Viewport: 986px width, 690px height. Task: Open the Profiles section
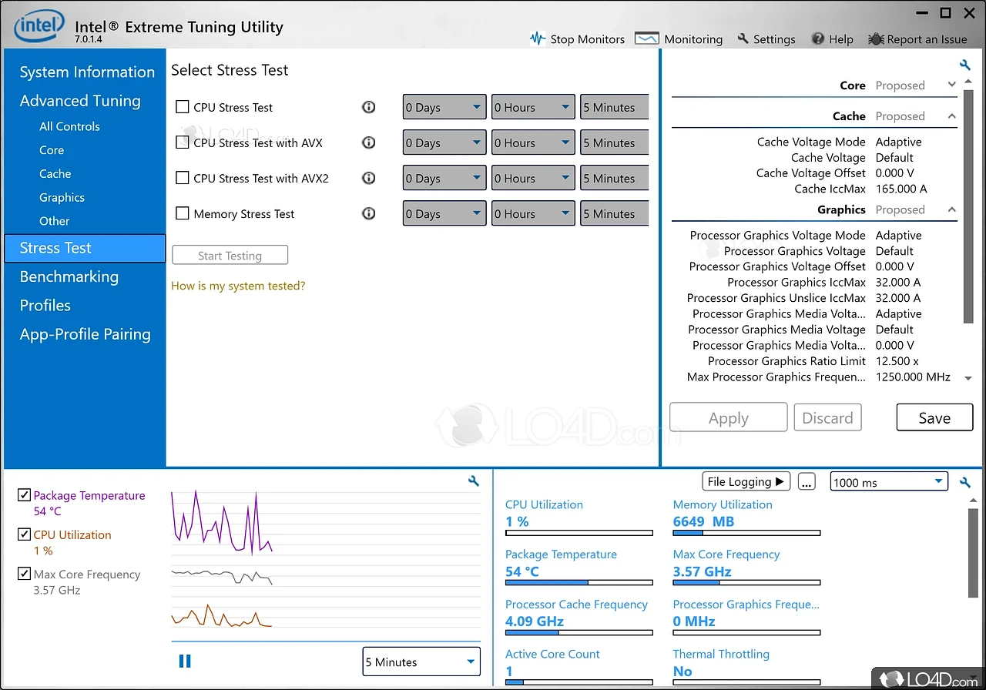click(45, 305)
